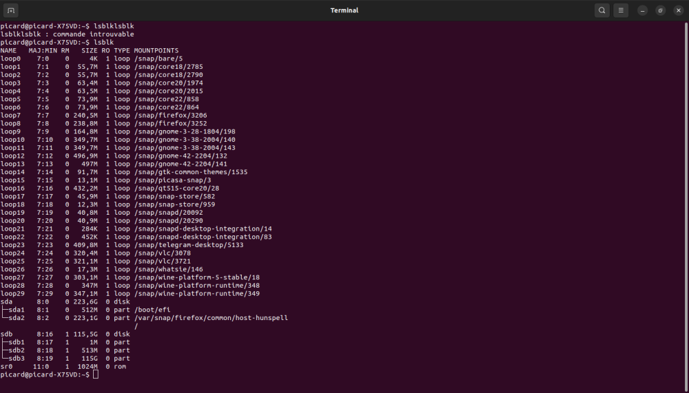Click the /snap/gnome-42-2204/141 path
Viewport: 689px width, 393px height.
coord(181,164)
